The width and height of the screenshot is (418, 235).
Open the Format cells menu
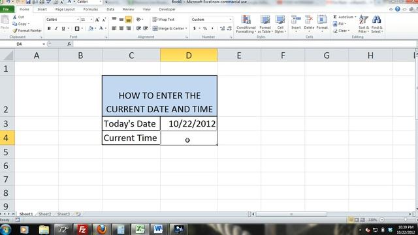pyautogui.click(x=322, y=23)
